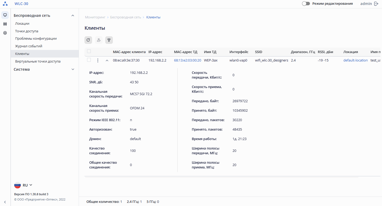
Task: Click the disconnect client icon
Action: 99,40
